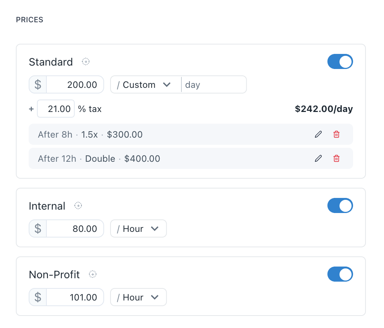The height and width of the screenshot is (328, 384).
Task: Turn off the Internal price toggle
Action: pos(340,205)
